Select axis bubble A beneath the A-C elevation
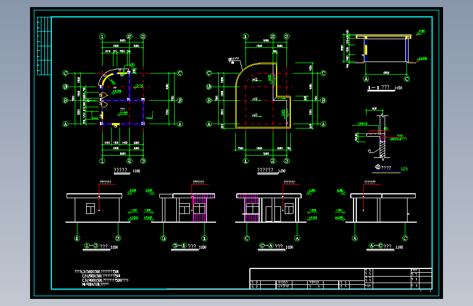This screenshot has height=306, width=473. tap(355, 238)
